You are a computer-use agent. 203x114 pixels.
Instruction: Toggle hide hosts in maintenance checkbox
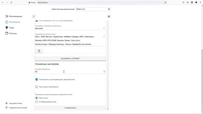(x=36, y=21)
